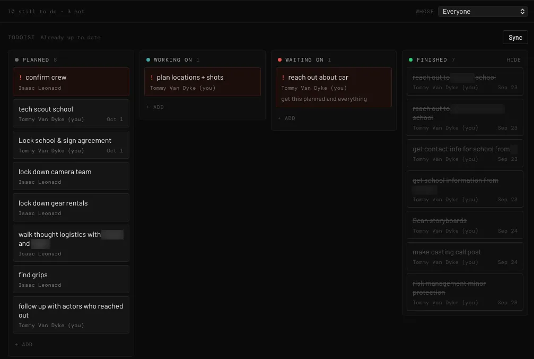
Task: Click the red priority mark on confirm crew
Action: (x=21, y=78)
